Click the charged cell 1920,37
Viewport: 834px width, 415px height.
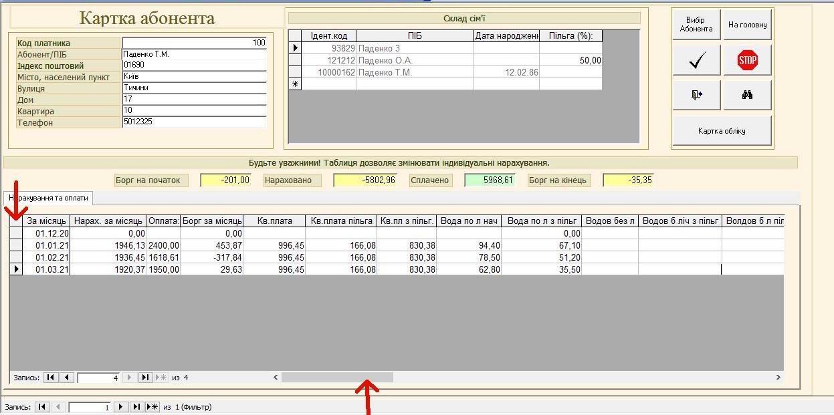tap(108, 269)
